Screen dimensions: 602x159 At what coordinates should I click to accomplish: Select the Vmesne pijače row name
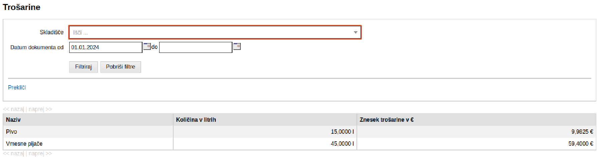[24, 144]
